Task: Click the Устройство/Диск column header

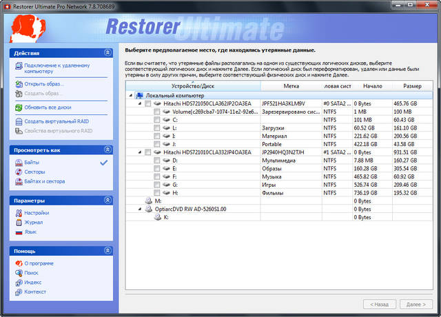Action: pyautogui.click(x=193, y=87)
